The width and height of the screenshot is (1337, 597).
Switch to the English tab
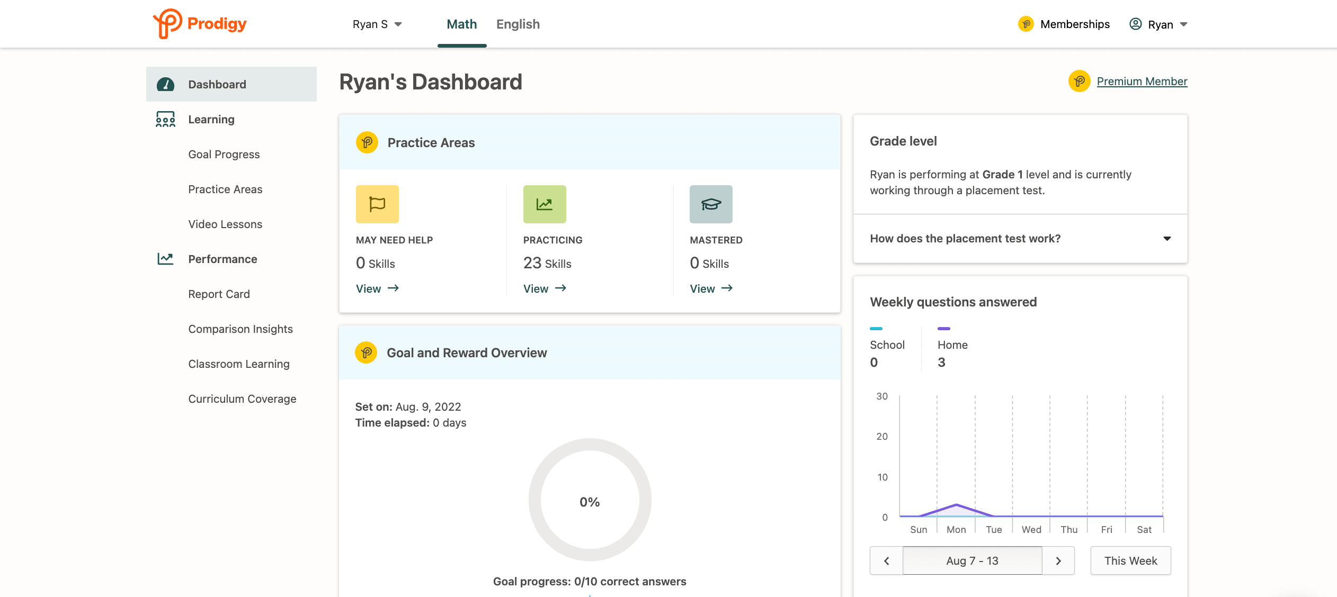(518, 24)
